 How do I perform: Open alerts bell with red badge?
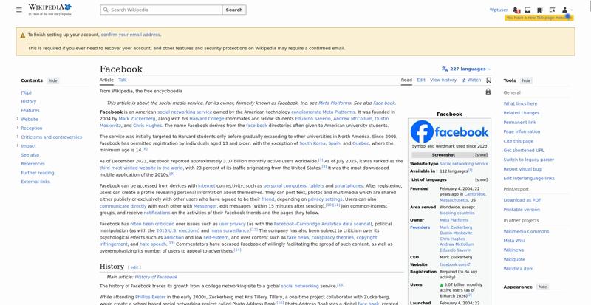(516, 10)
